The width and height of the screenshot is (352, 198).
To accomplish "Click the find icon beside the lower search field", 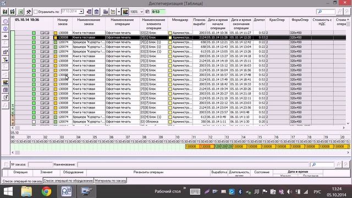I will click(339, 164).
